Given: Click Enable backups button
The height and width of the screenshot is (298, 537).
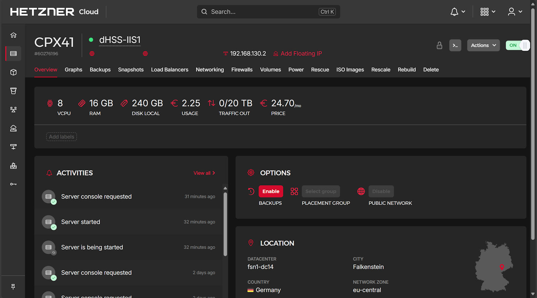Looking at the screenshot, I should tap(271, 191).
